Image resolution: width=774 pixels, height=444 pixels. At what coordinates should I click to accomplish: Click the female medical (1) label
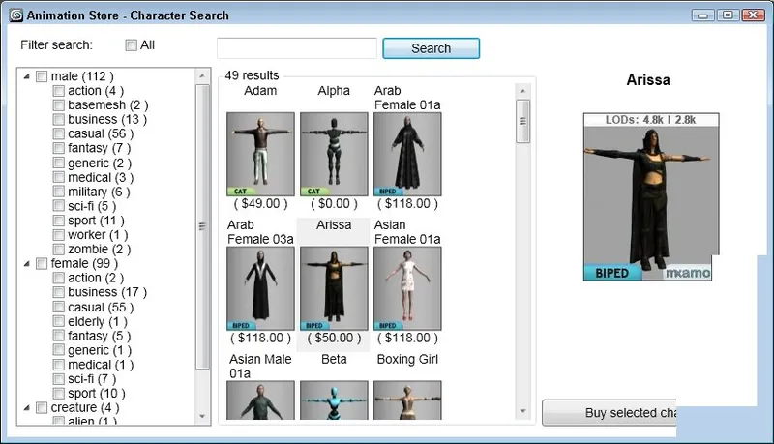tap(101, 365)
